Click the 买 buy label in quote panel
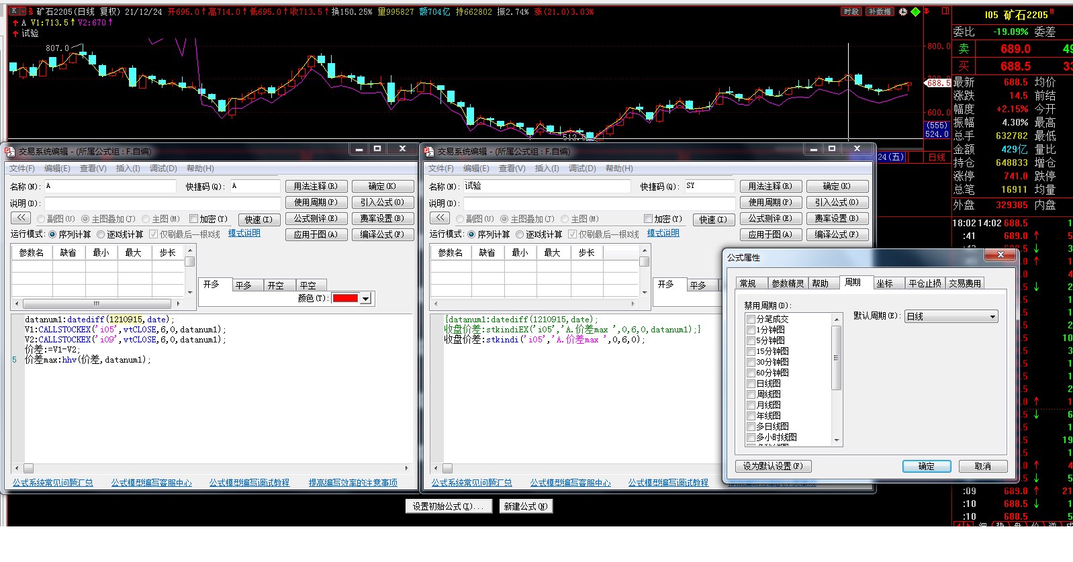 pyautogui.click(x=964, y=66)
